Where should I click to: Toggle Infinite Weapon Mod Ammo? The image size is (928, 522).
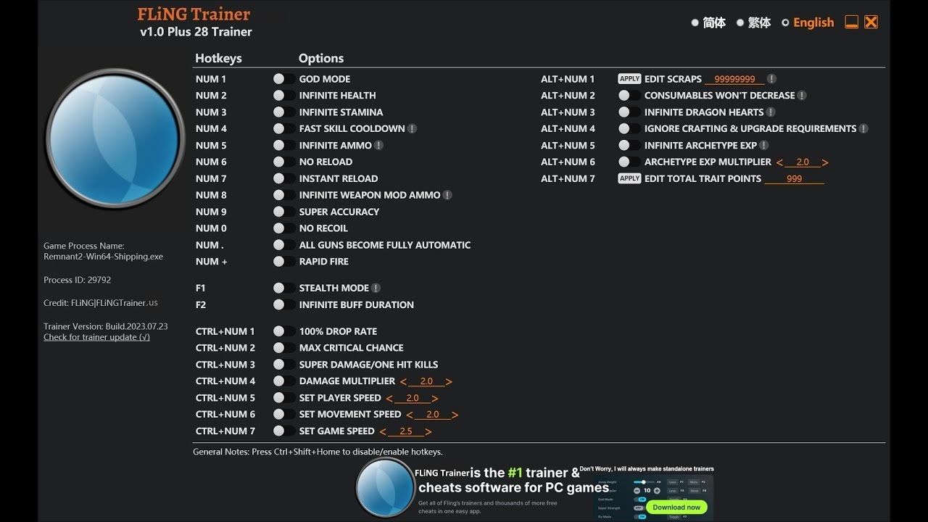tap(284, 195)
